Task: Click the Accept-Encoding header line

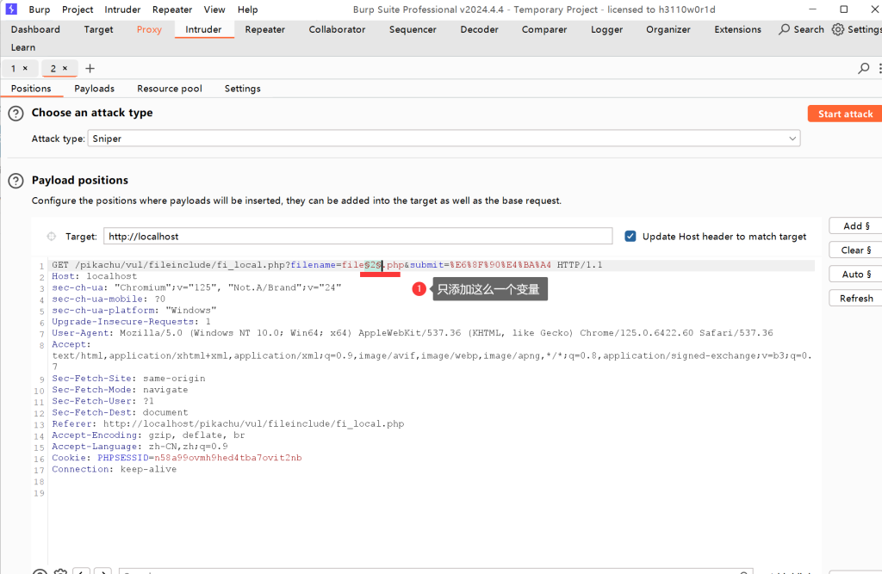Action: point(148,435)
